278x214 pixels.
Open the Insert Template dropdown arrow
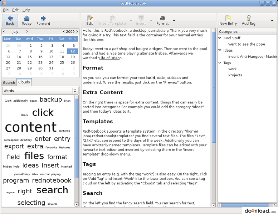(x=131, y=20)
